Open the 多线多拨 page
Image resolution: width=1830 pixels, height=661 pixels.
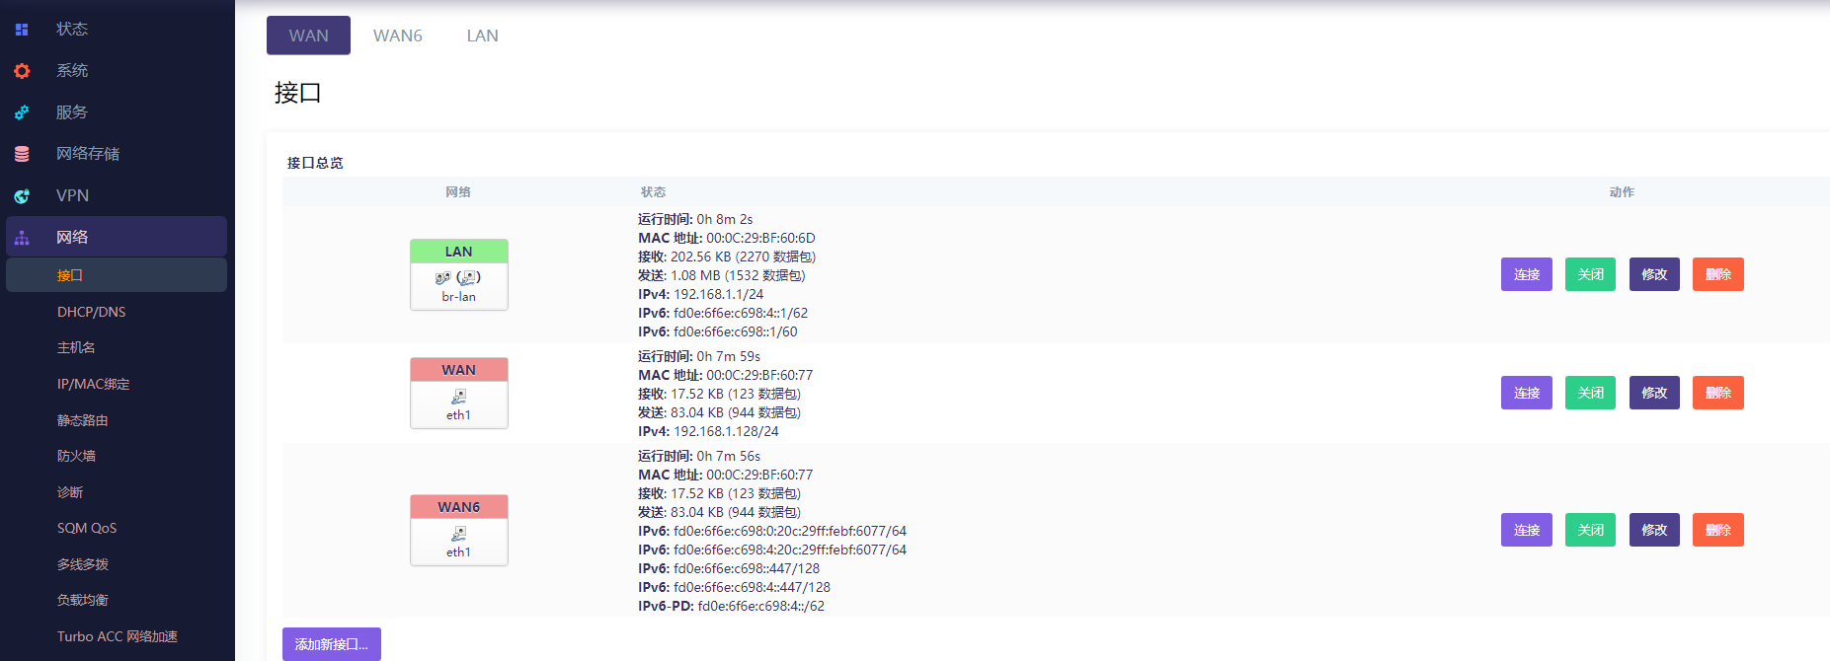coord(82,564)
